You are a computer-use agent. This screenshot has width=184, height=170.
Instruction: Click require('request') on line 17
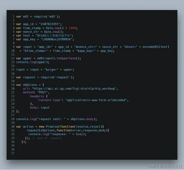click(x=56, y=77)
